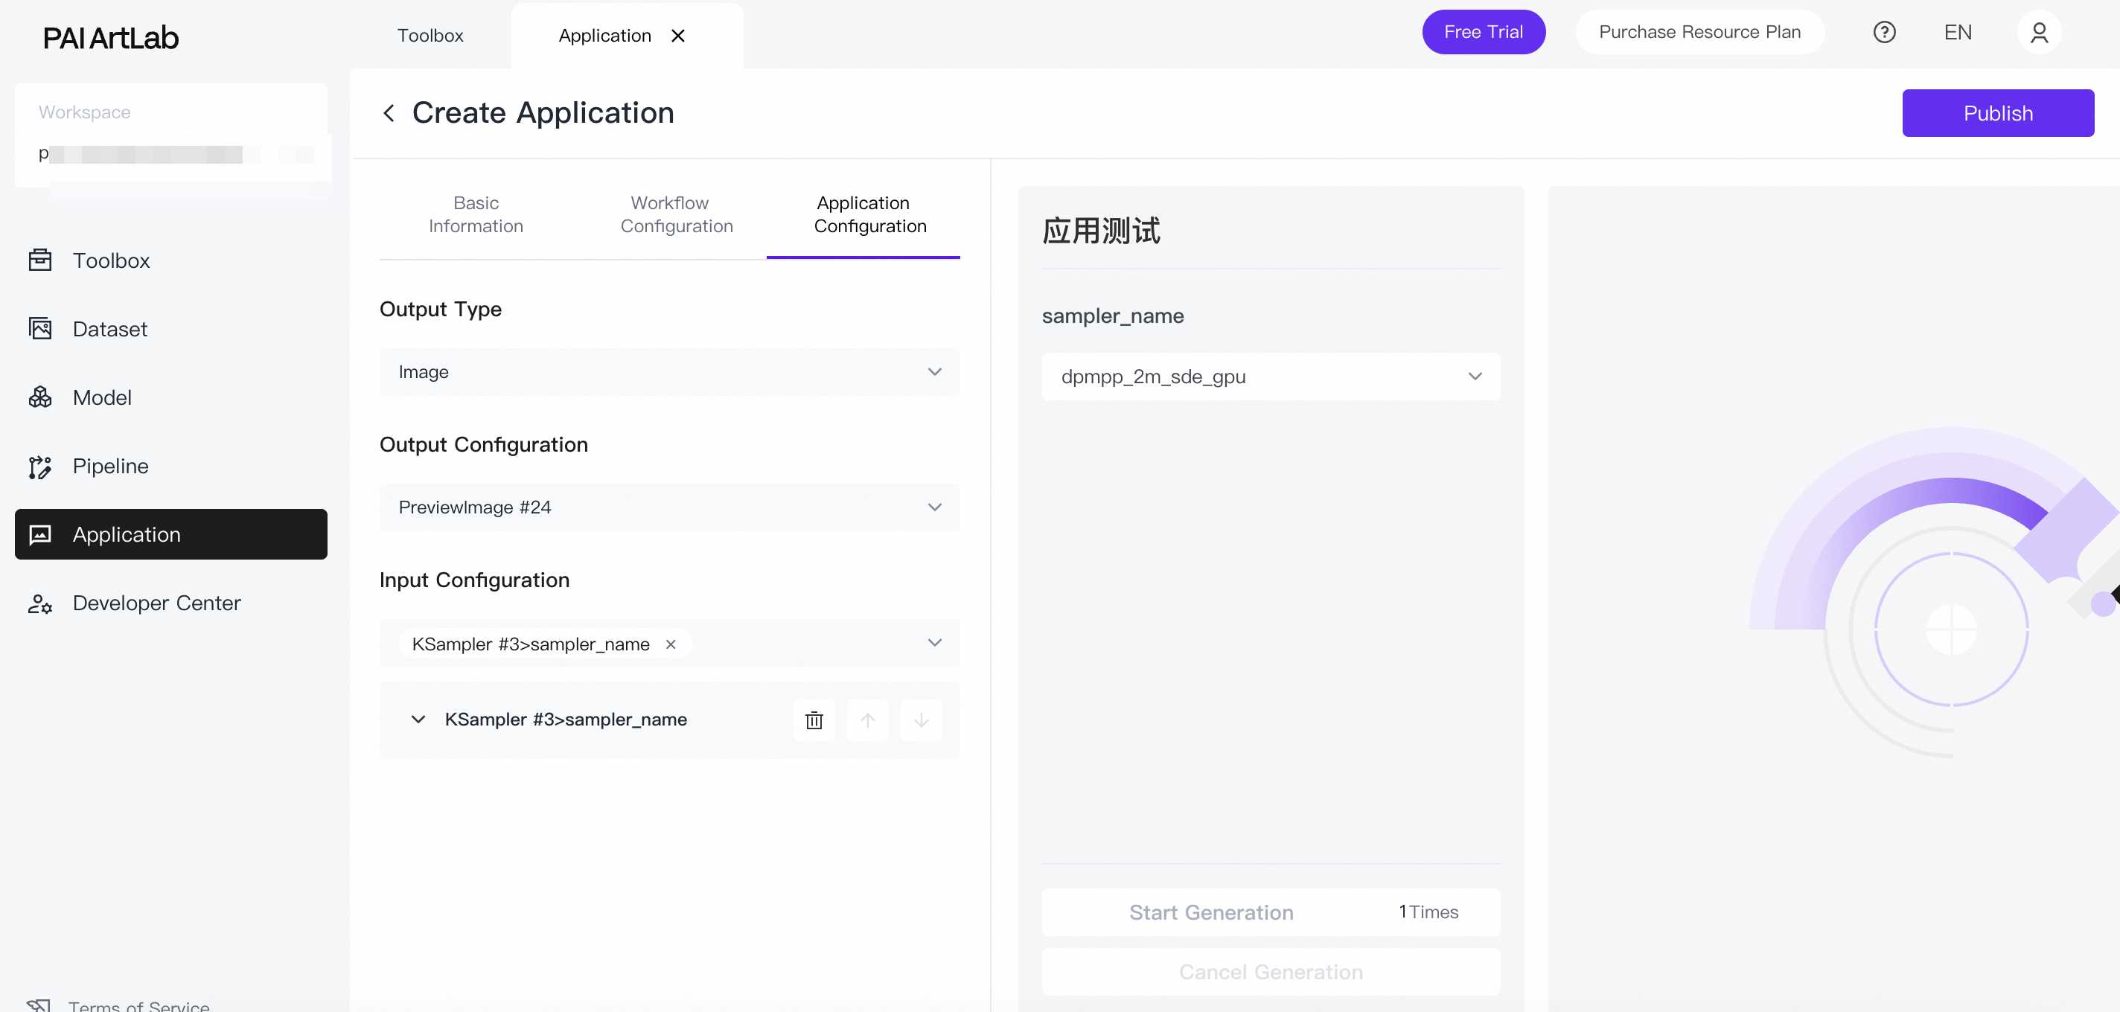
Task: Go to Dataset in the sidebar
Action: 109,329
